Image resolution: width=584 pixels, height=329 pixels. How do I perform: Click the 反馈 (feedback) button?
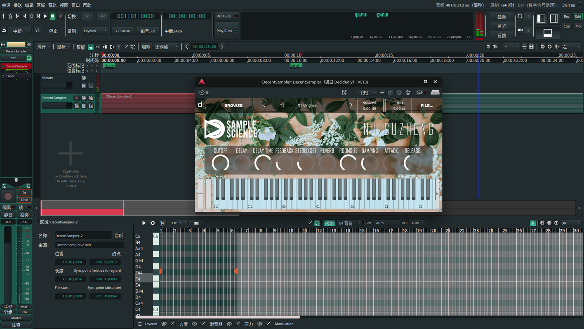tap(502, 36)
